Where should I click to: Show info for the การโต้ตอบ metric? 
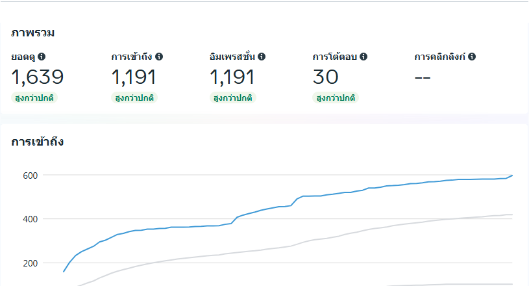click(363, 57)
